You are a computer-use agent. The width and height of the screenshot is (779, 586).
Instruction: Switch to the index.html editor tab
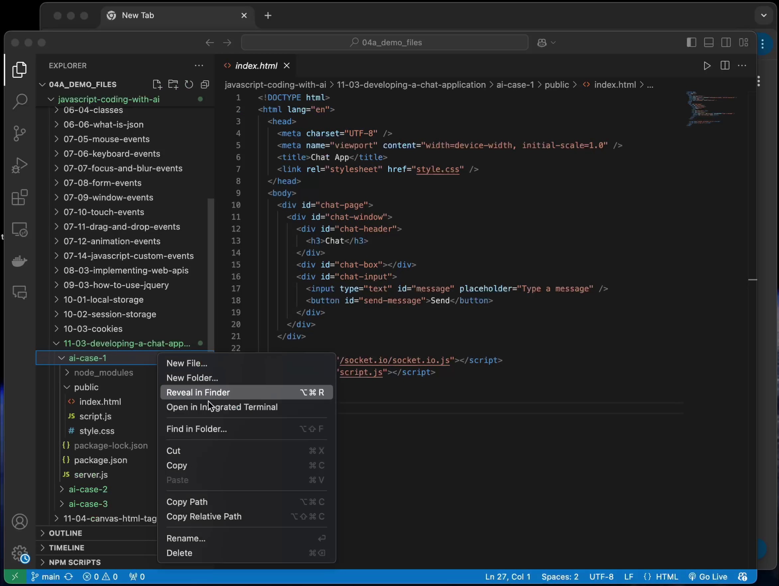click(x=256, y=66)
